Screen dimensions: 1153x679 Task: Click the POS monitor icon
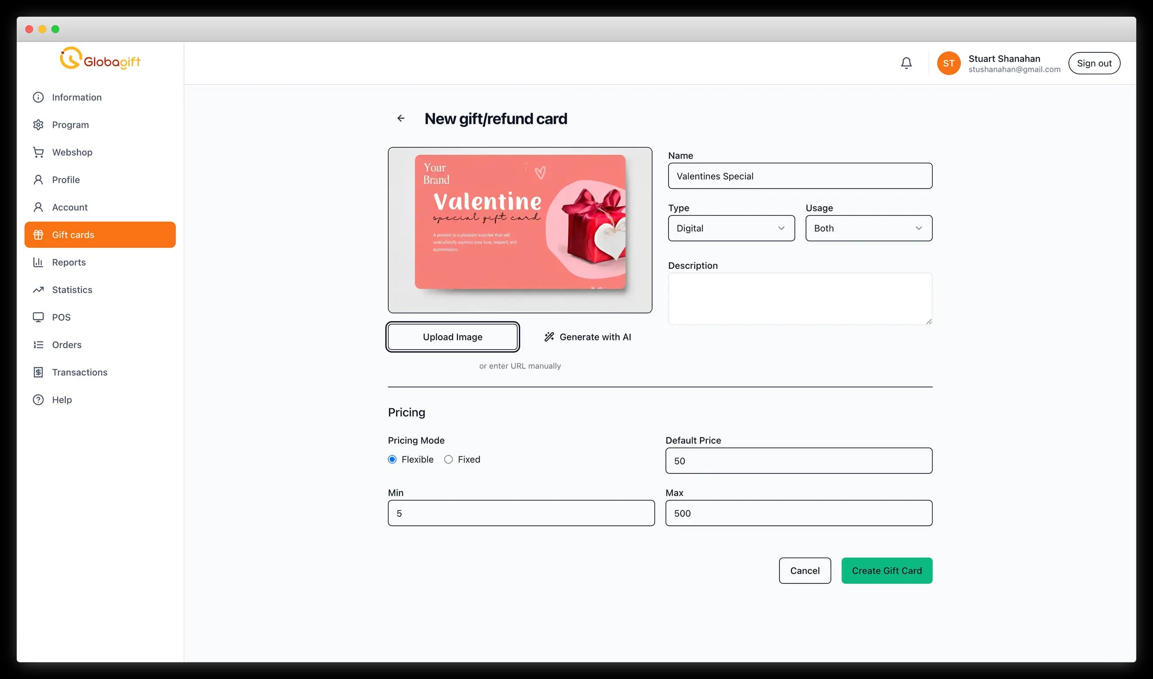(x=38, y=317)
